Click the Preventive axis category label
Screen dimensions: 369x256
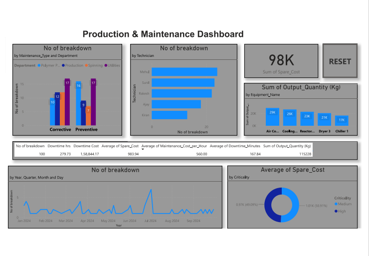tap(86, 130)
